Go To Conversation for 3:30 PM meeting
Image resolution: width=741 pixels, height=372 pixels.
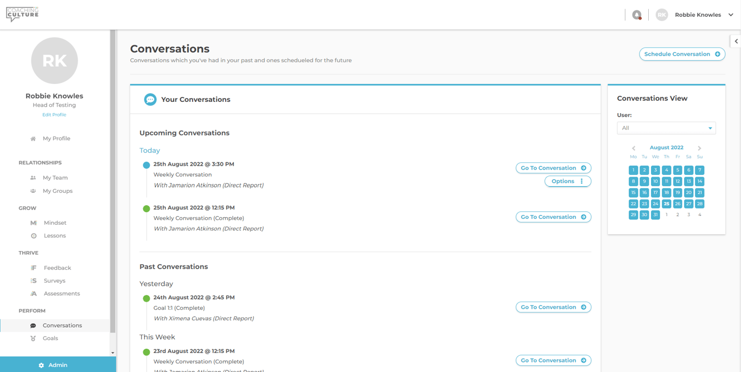[x=553, y=168]
